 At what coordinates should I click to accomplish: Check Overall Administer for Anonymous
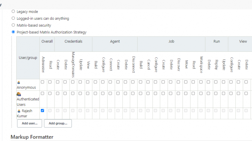click(x=43, y=82)
